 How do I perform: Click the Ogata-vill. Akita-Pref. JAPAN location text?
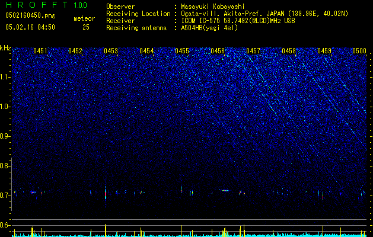click(x=264, y=14)
